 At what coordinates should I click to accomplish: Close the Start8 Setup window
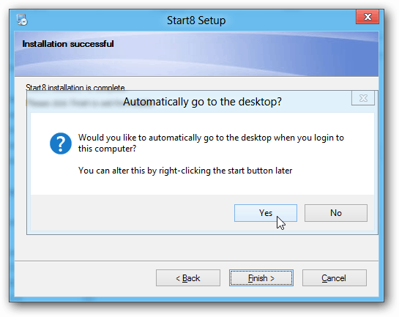coord(368,17)
